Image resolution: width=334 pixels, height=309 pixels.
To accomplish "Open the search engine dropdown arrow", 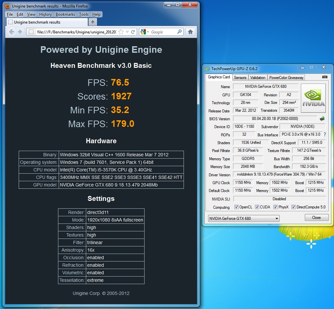I will point(148,32).
